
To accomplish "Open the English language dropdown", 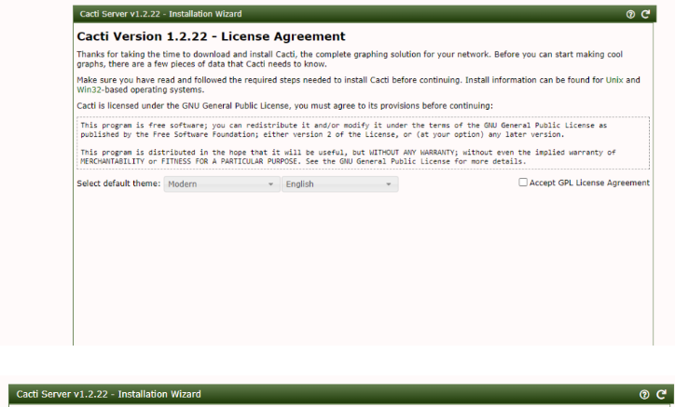I will [339, 184].
